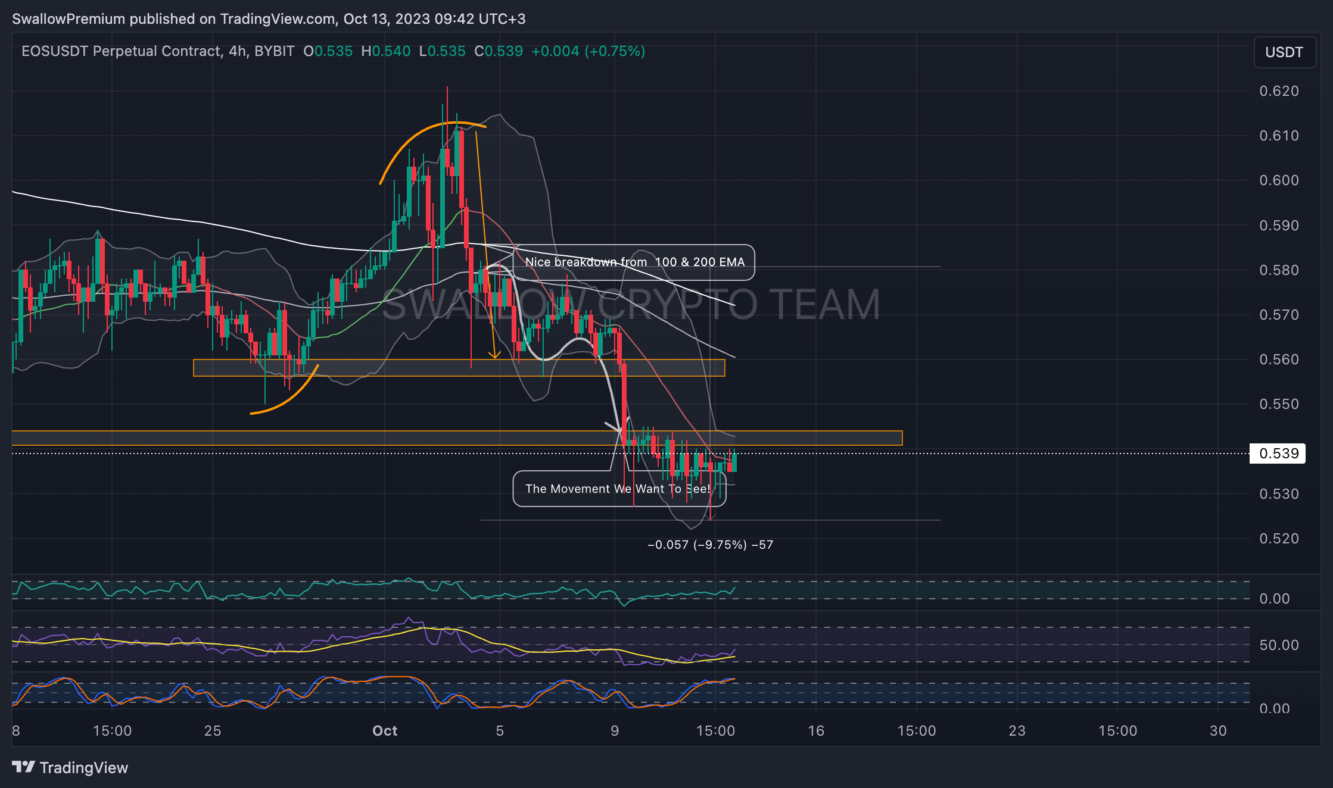Viewport: 1333px width, 788px height.
Task: Click the 0.610 price axis label
Action: coord(1279,136)
